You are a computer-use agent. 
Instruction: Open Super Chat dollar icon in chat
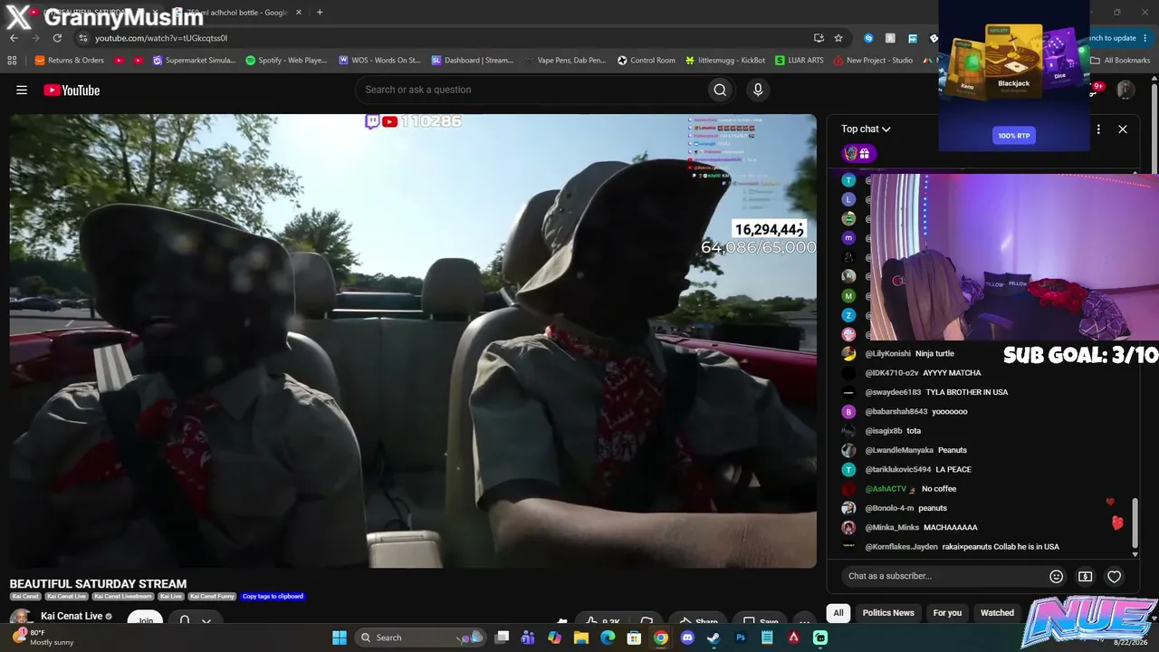pyautogui.click(x=1085, y=576)
